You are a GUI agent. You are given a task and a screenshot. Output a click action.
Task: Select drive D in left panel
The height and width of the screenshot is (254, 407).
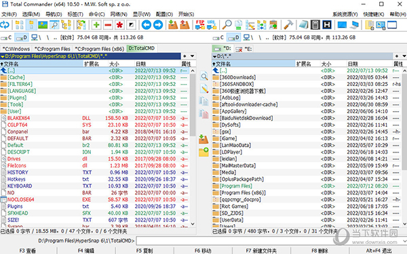coord(21,37)
